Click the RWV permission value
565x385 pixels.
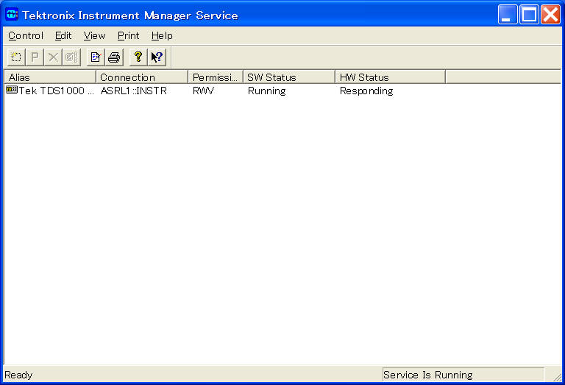tap(203, 91)
